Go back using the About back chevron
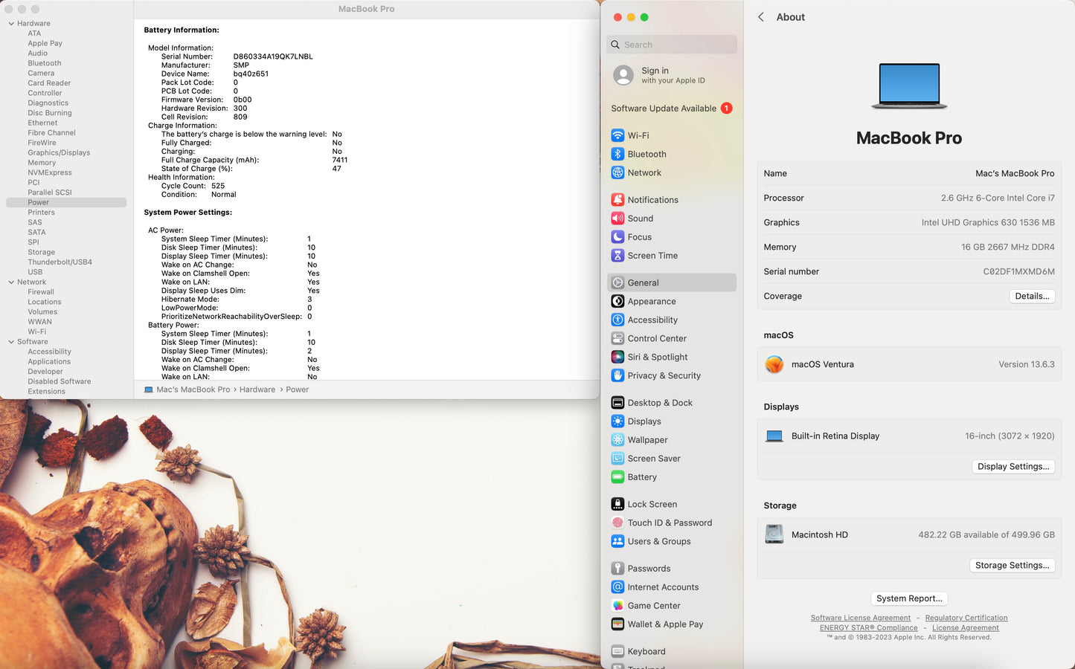Image resolution: width=1075 pixels, height=669 pixels. point(761,17)
